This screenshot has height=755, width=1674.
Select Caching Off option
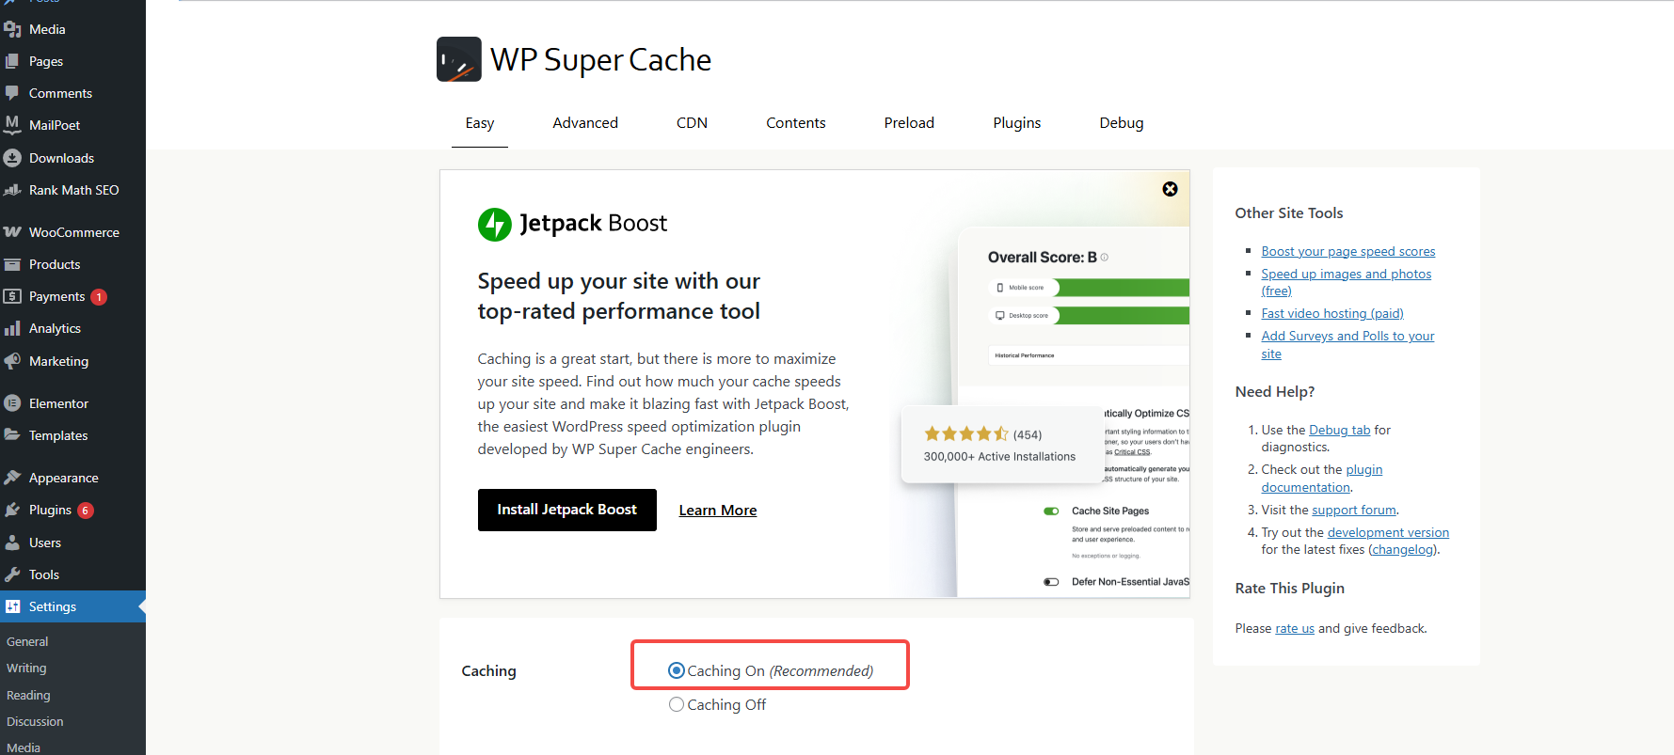point(676,704)
